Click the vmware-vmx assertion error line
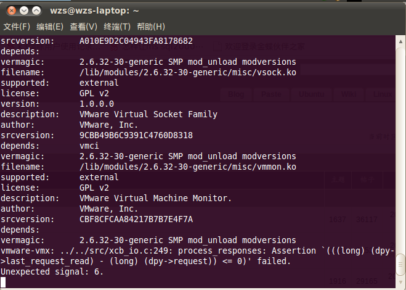406x290 pixels. (197, 256)
